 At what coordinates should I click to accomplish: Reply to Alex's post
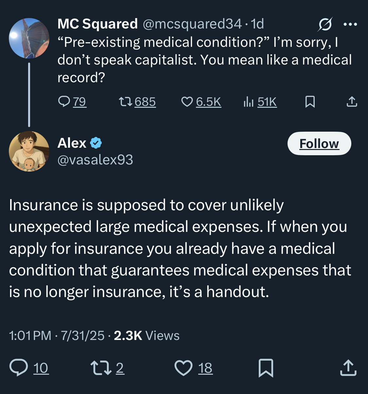pyautogui.click(x=19, y=367)
